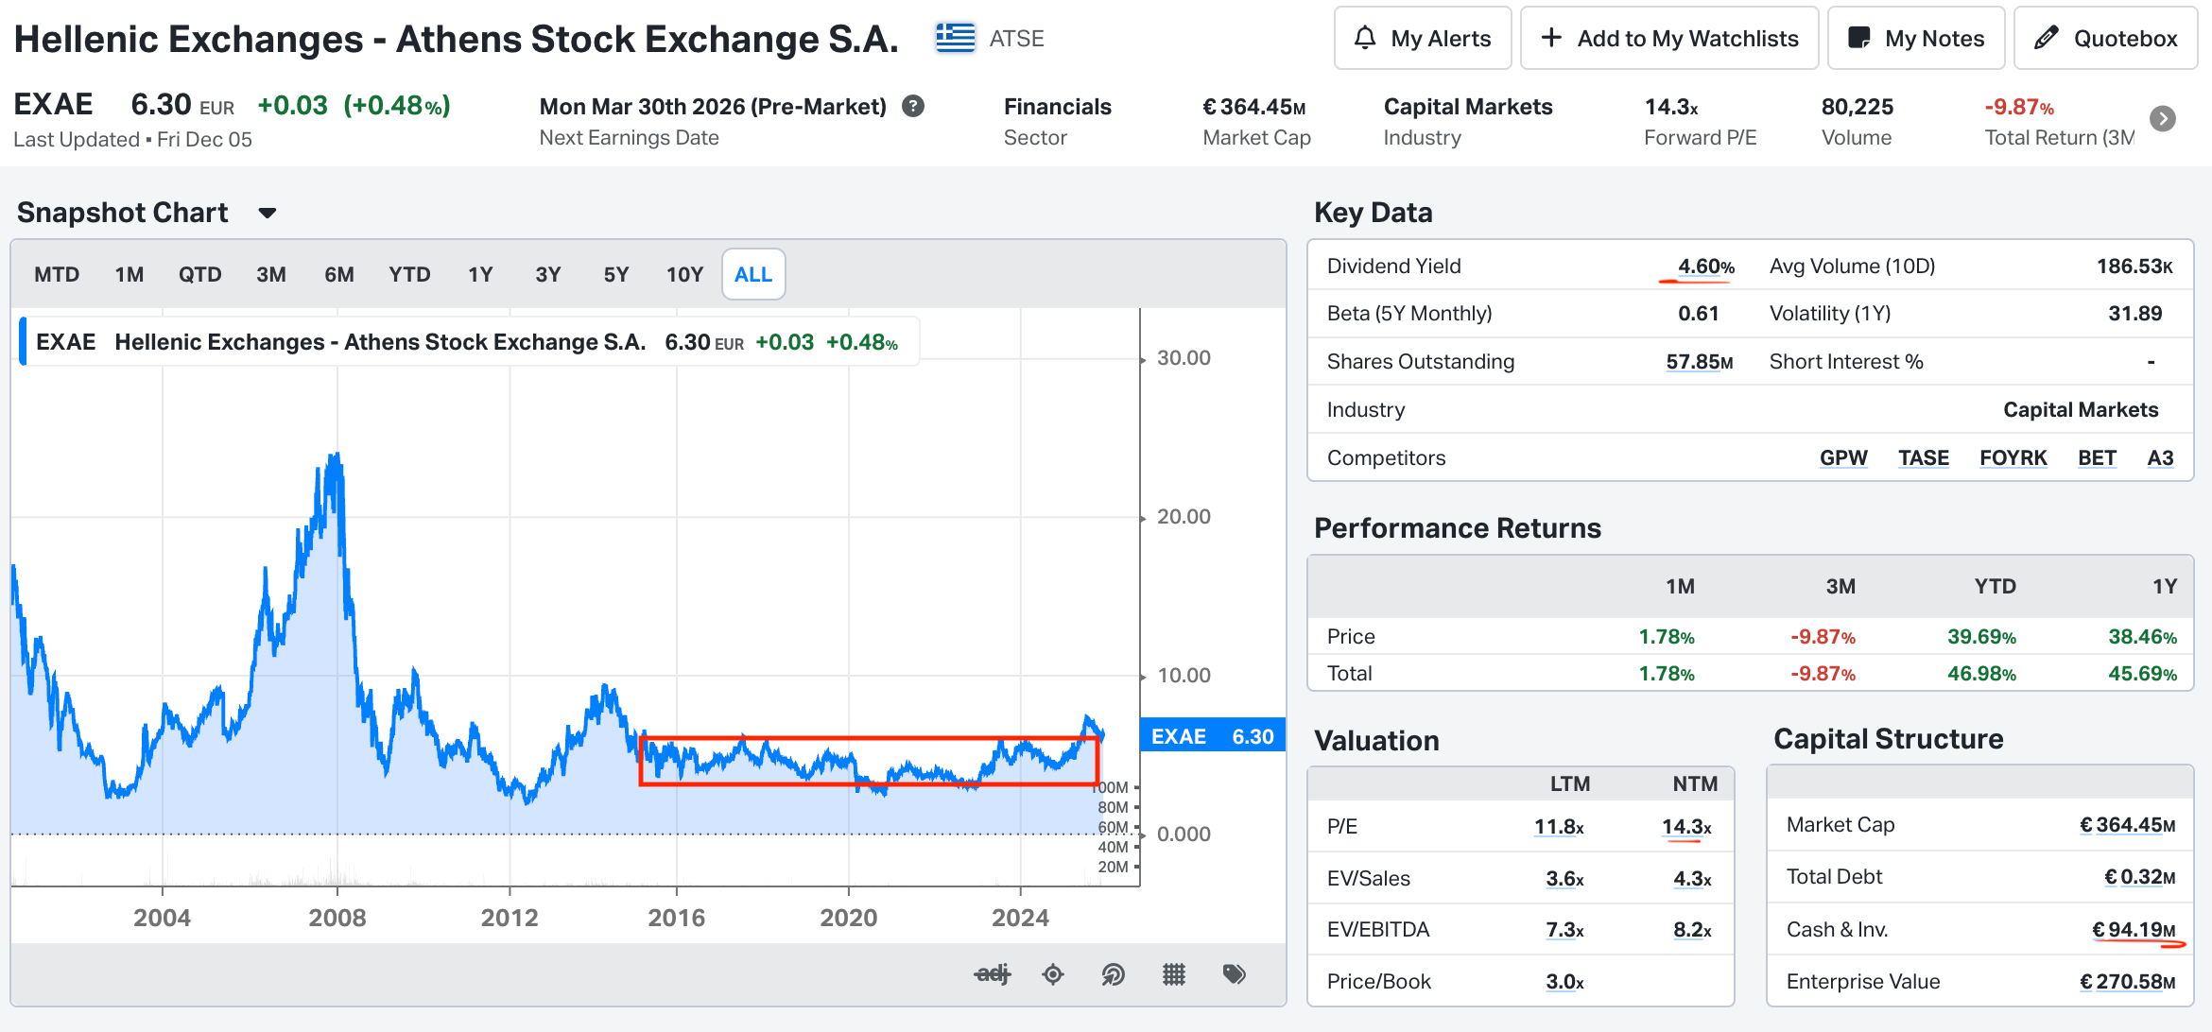The image size is (2212, 1032).
Task: Switch chart to 5Y range
Action: (616, 274)
